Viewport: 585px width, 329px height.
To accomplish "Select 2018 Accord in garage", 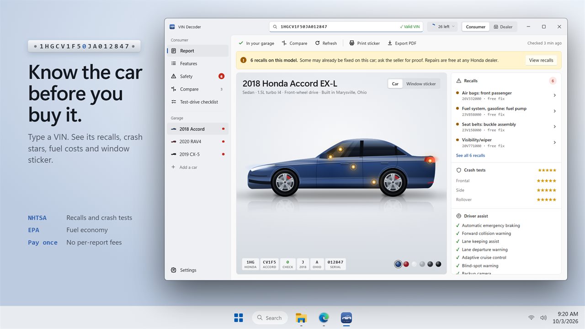I will tap(197, 129).
